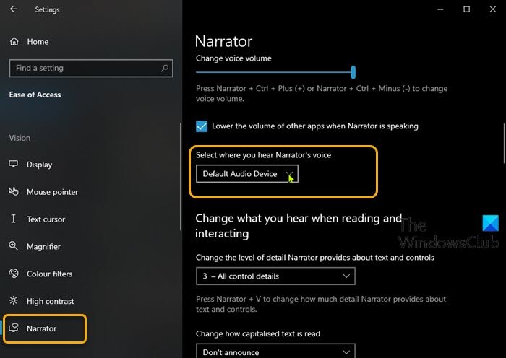
Task: Minimize the Settings window
Action: tap(440, 9)
